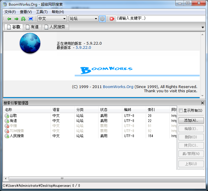Open the 文件(F) menu
This screenshot has width=208, height=191.
point(10,12)
